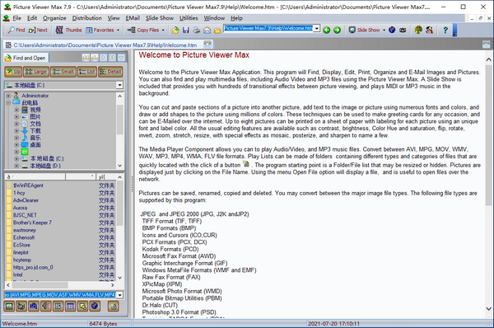Click the green back arrow button
494x328 pixels.
pyautogui.click(x=327, y=30)
